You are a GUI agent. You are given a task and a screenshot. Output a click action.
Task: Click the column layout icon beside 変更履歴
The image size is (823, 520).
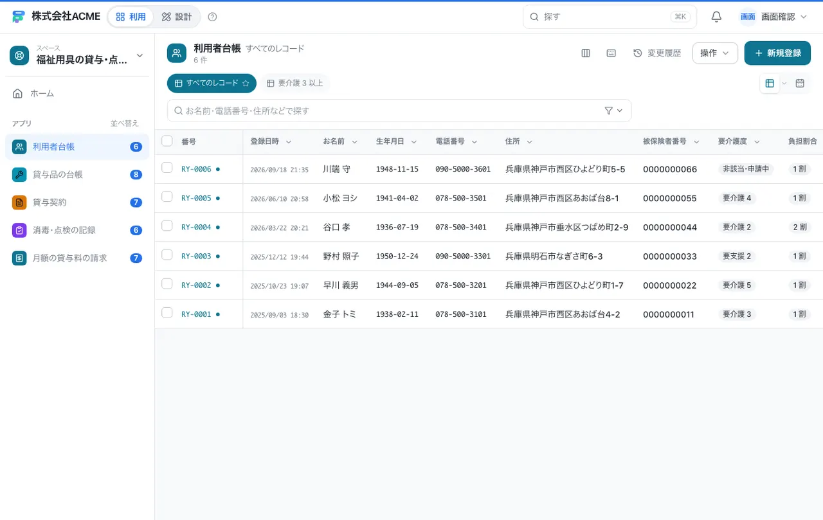coord(586,53)
